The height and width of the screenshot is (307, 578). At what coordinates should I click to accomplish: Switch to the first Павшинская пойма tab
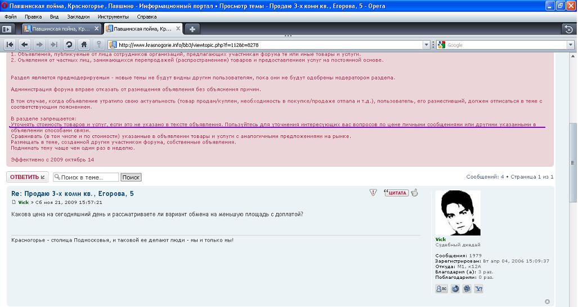point(59,29)
